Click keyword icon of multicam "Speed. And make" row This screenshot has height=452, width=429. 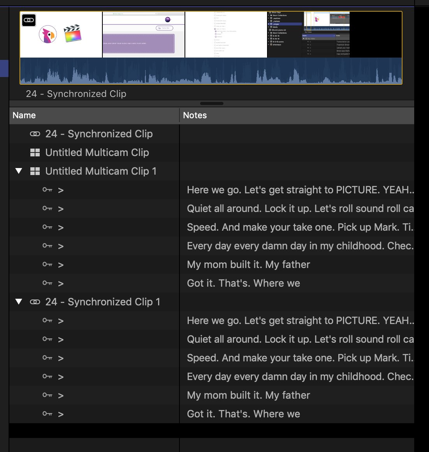tap(47, 227)
